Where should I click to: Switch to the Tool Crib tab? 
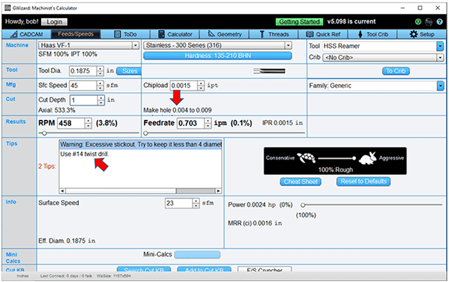coord(373,35)
